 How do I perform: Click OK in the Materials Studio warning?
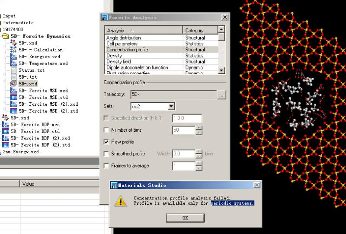(185, 218)
